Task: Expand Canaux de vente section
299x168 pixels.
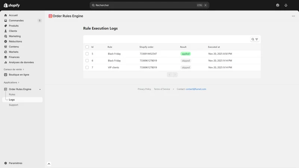Action: [14, 69]
